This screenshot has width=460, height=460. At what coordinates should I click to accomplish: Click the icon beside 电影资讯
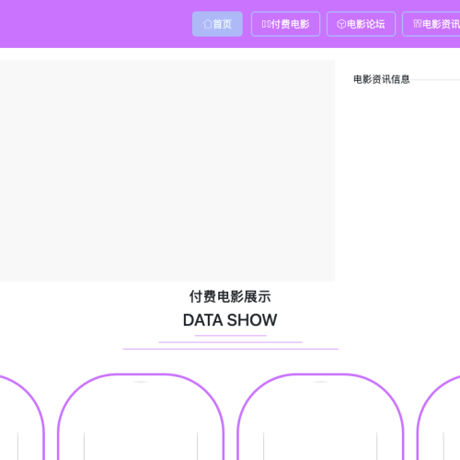point(418,24)
